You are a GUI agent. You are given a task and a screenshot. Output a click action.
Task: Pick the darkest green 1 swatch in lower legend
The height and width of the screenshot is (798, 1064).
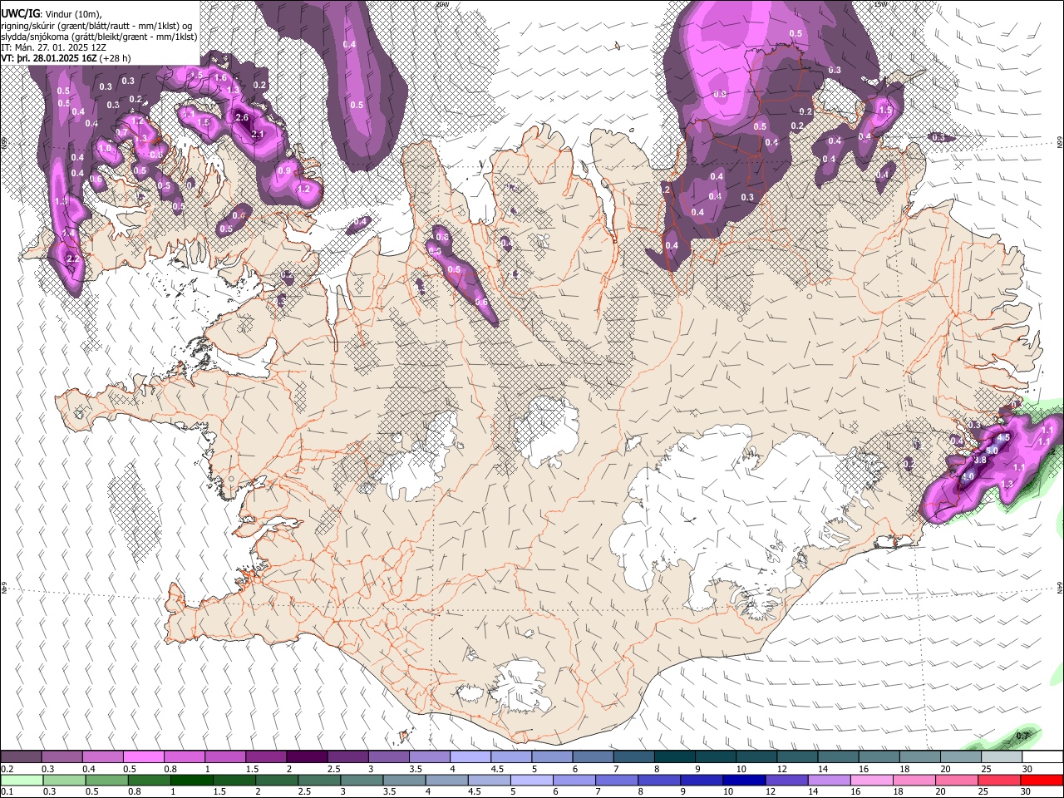192,780
